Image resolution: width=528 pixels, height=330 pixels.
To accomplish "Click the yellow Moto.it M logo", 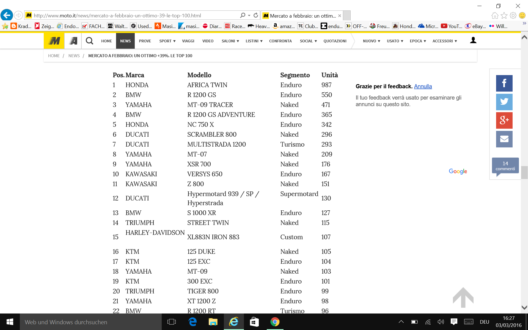I will (x=54, y=41).
